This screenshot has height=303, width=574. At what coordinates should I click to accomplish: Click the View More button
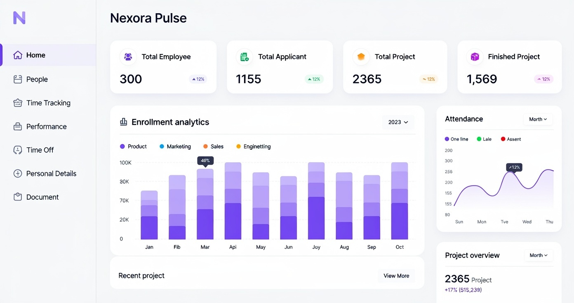point(396,276)
